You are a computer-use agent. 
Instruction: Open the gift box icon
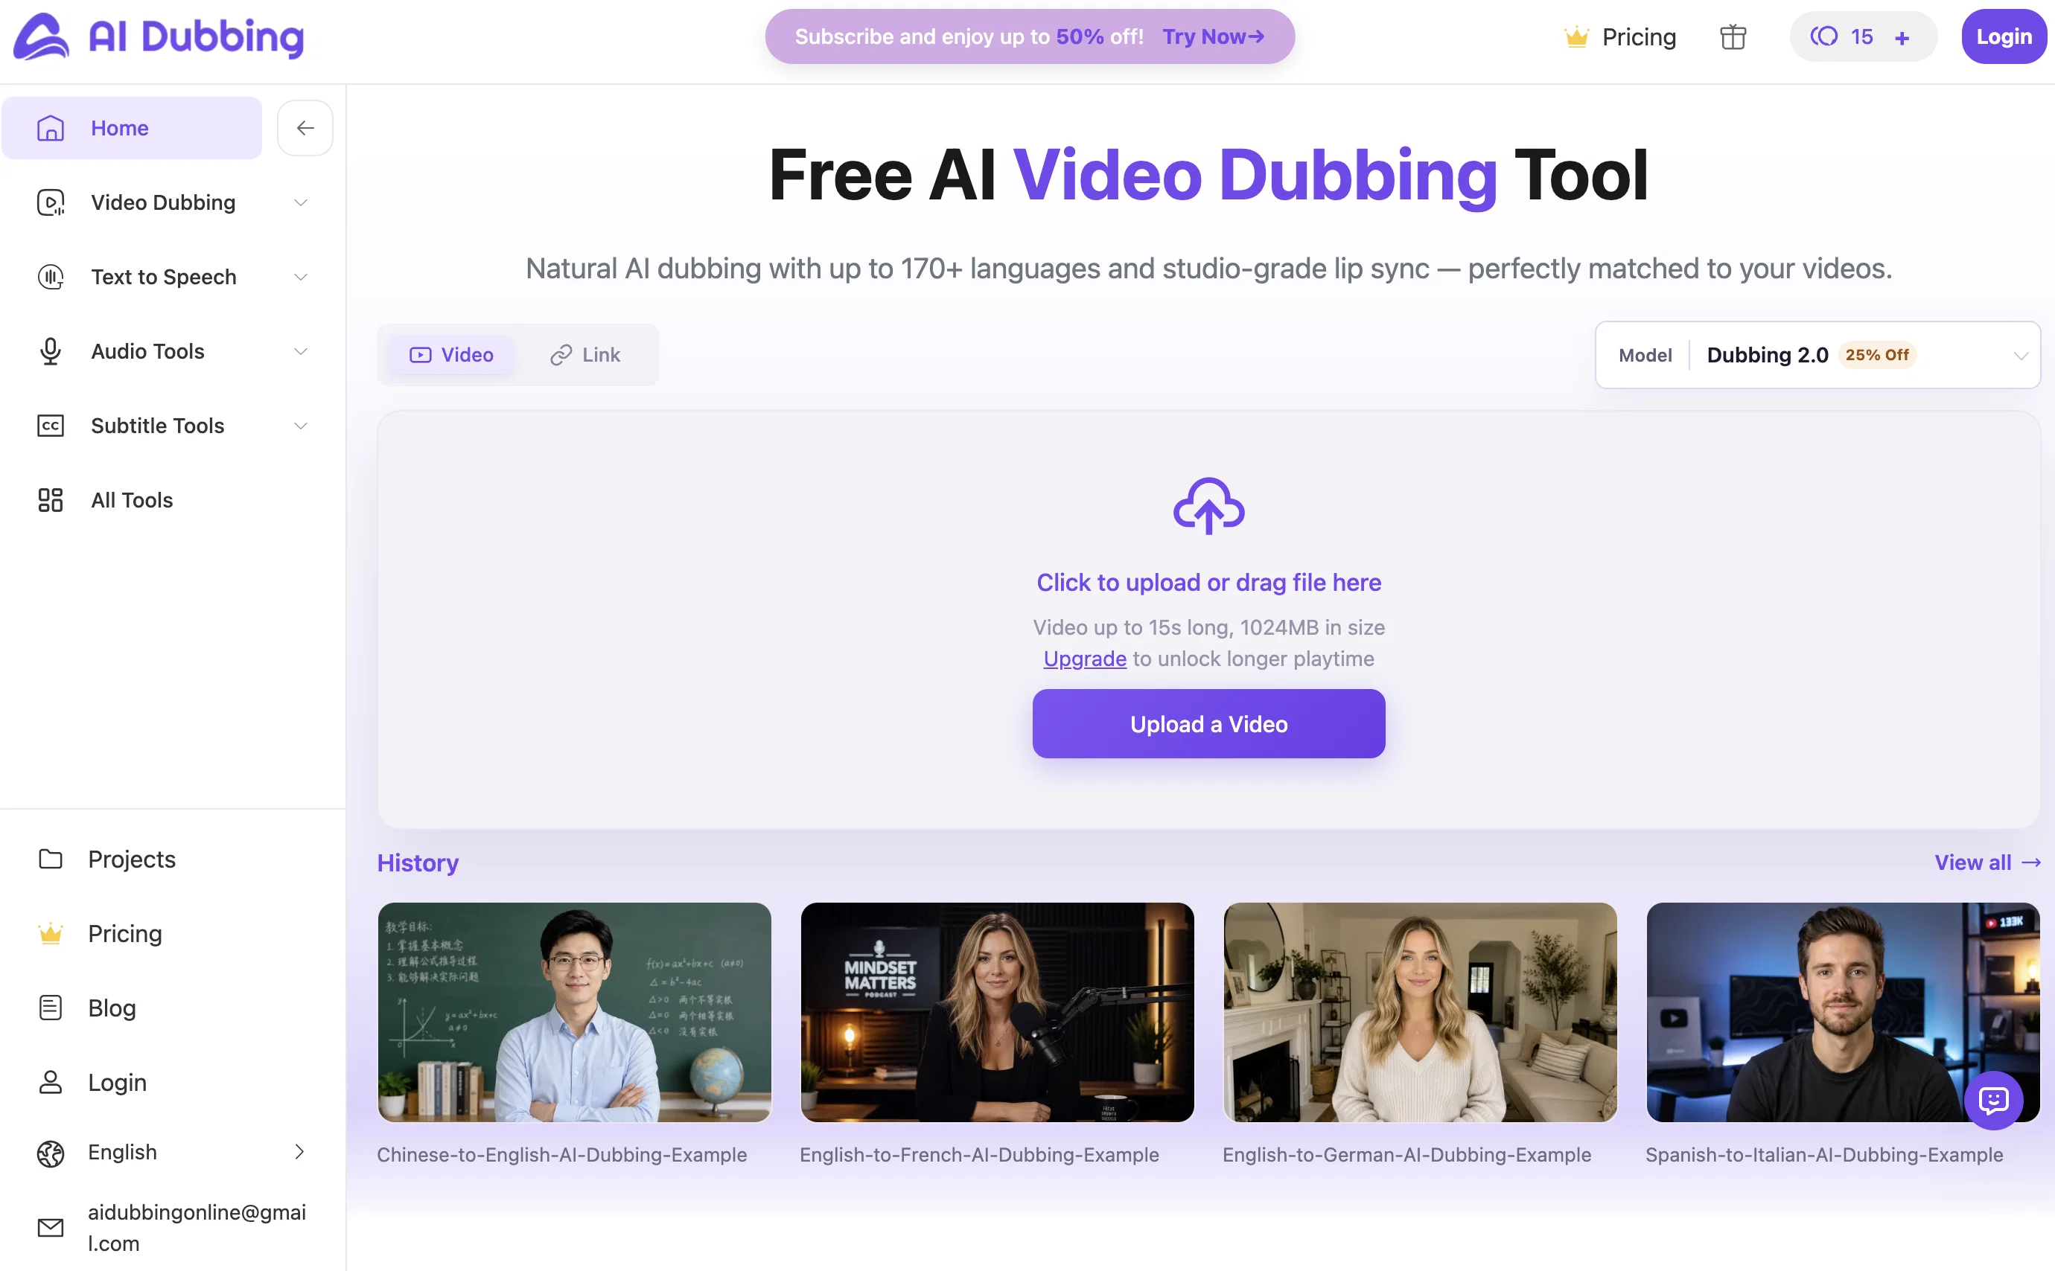1732,37
